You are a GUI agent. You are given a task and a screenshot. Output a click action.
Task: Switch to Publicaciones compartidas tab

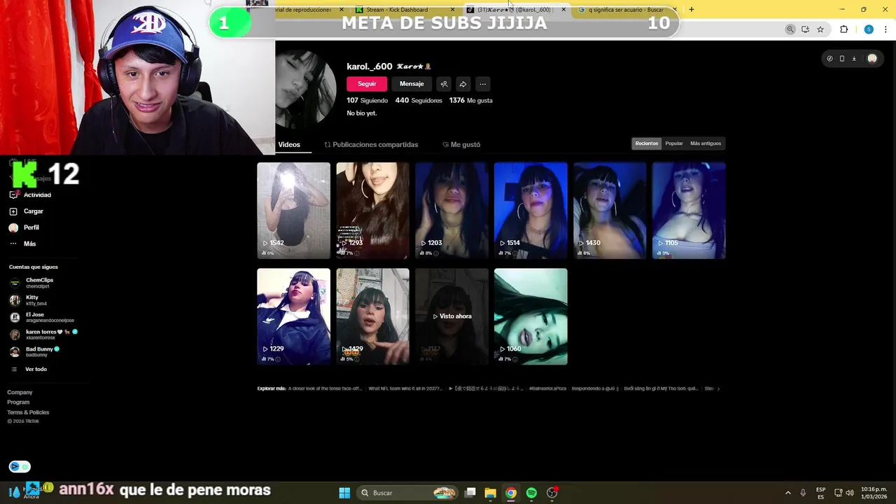(x=371, y=145)
